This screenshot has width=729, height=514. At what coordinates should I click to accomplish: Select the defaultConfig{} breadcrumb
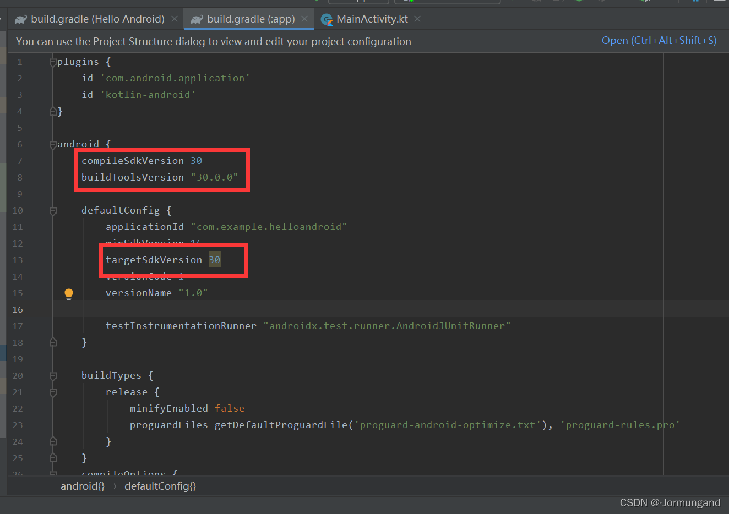pos(160,486)
